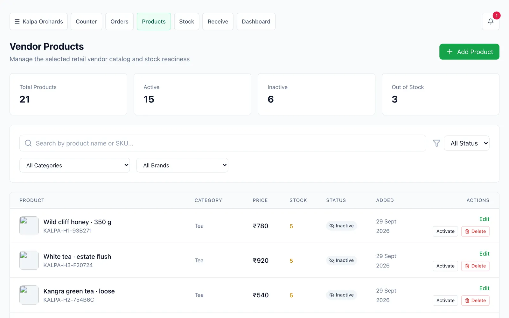Activate Kangra green tea loose
This screenshot has height=318, width=509.
pyautogui.click(x=445, y=301)
